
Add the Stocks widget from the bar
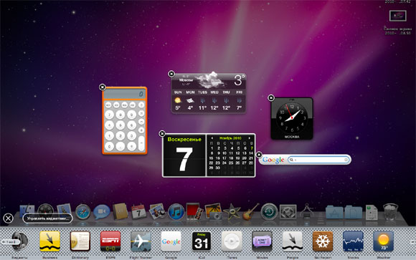coord(353,241)
